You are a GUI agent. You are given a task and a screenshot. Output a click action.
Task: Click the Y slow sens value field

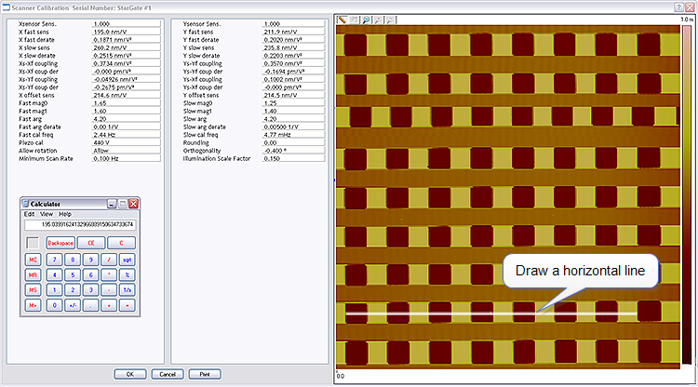coord(294,47)
